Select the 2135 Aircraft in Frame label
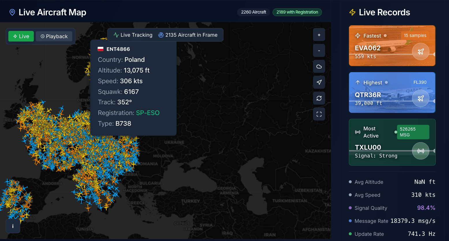 click(188, 35)
